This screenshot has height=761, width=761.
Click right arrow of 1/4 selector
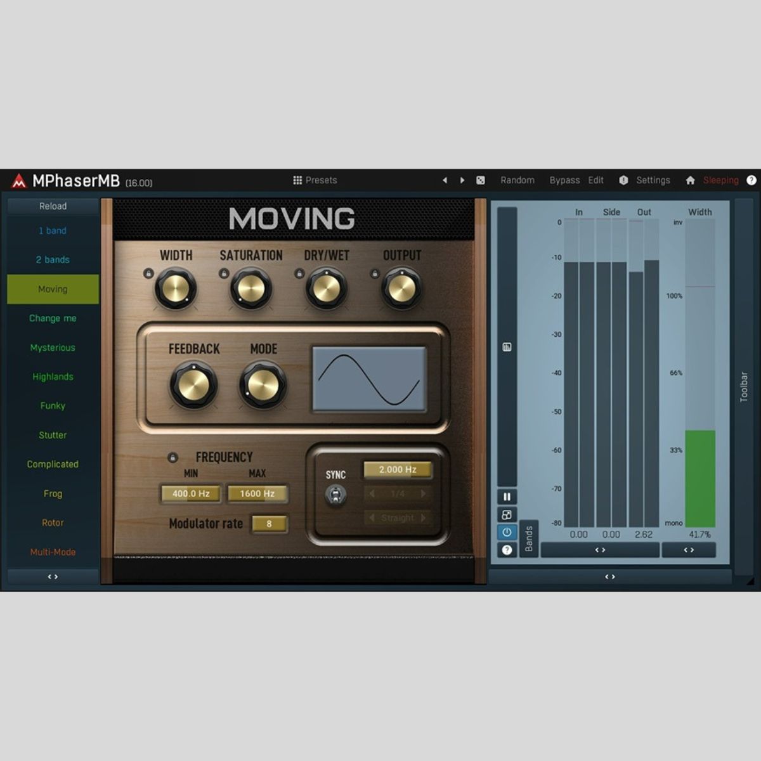pos(423,493)
